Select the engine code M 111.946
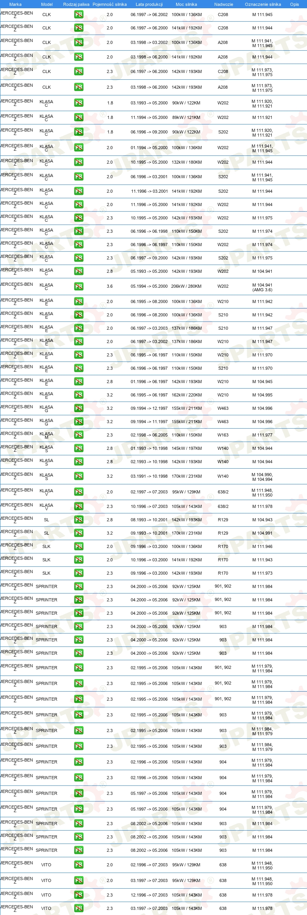 (x=262, y=546)
